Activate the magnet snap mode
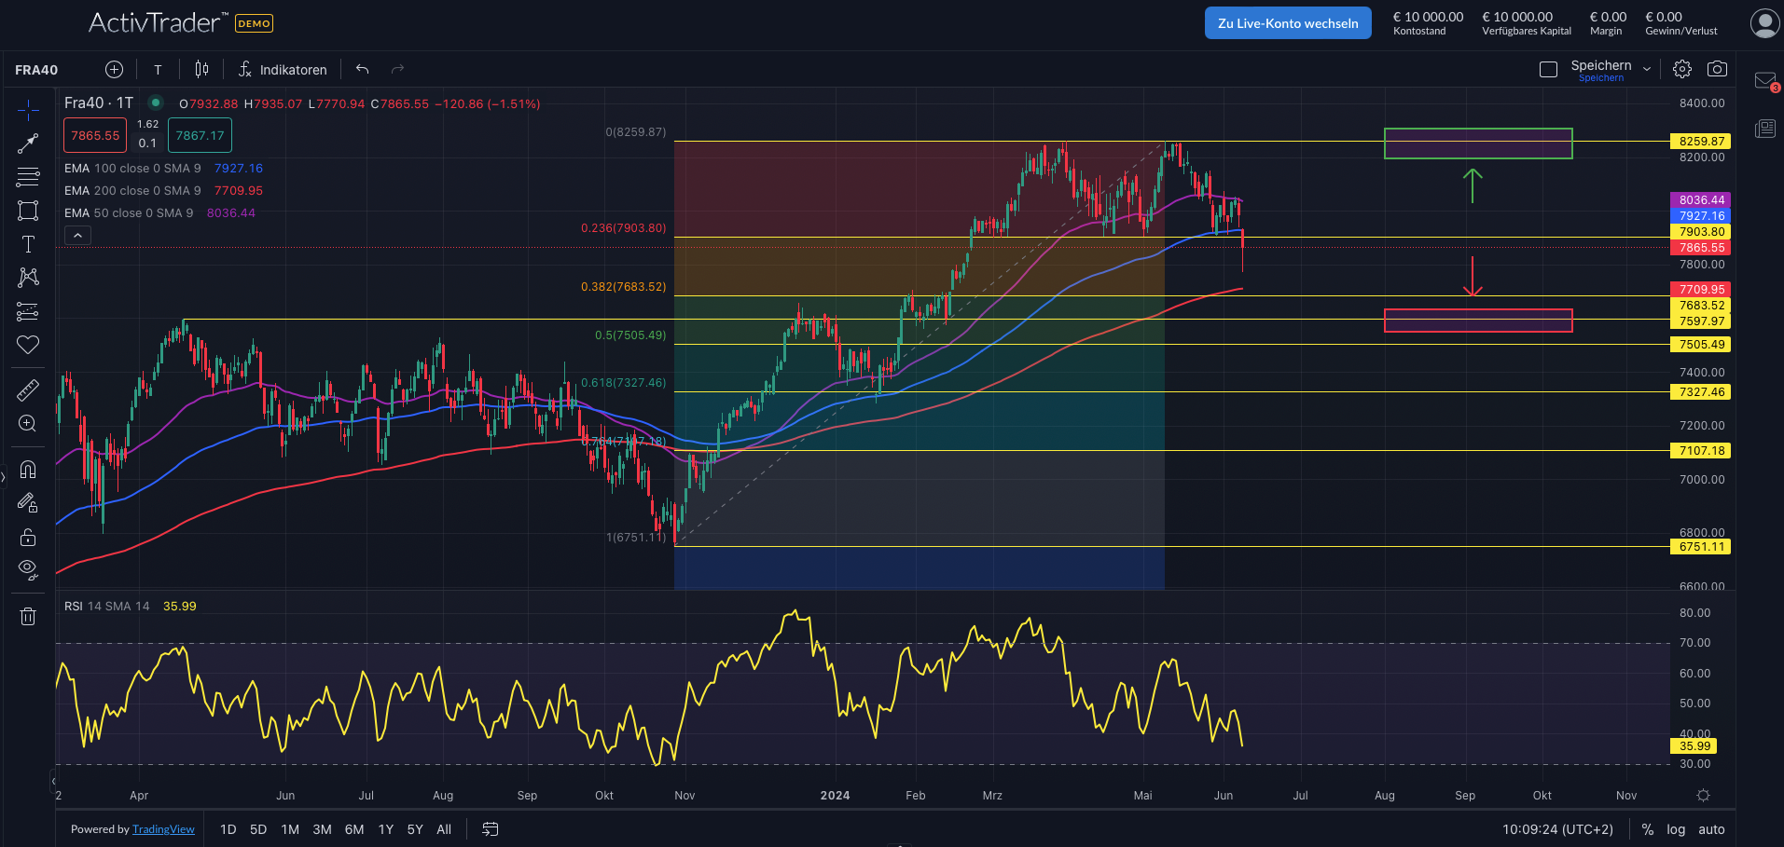The image size is (1784, 847). coord(28,470)
